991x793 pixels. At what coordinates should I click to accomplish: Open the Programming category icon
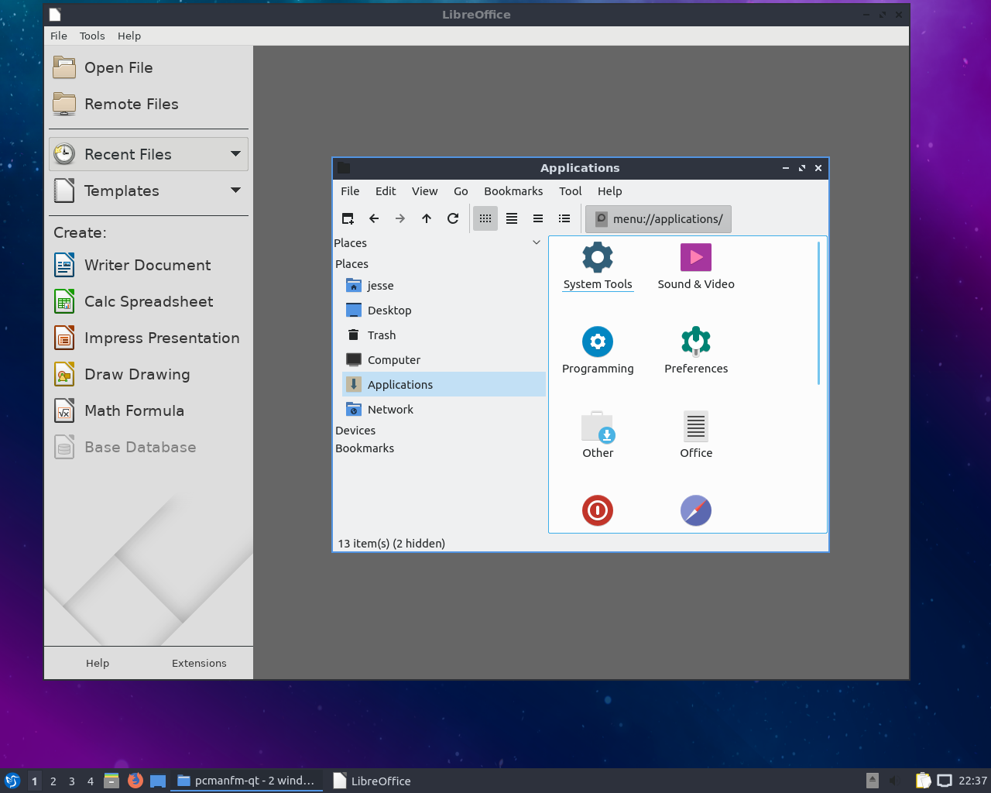(598, 351)
